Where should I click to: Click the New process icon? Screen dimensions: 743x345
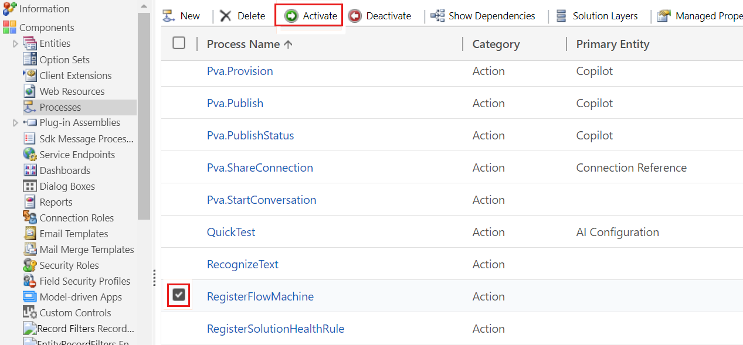[169, 16]
